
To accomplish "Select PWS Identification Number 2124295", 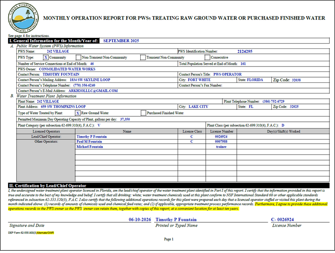I will point(245,51).
